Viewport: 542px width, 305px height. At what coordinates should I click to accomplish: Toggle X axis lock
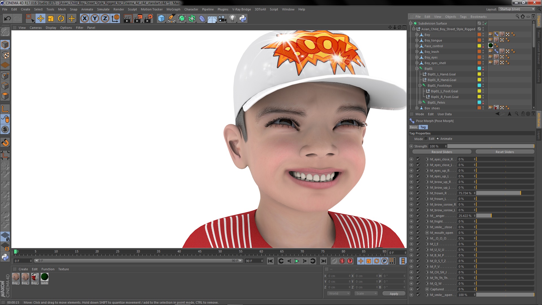(x=84, y=19)
